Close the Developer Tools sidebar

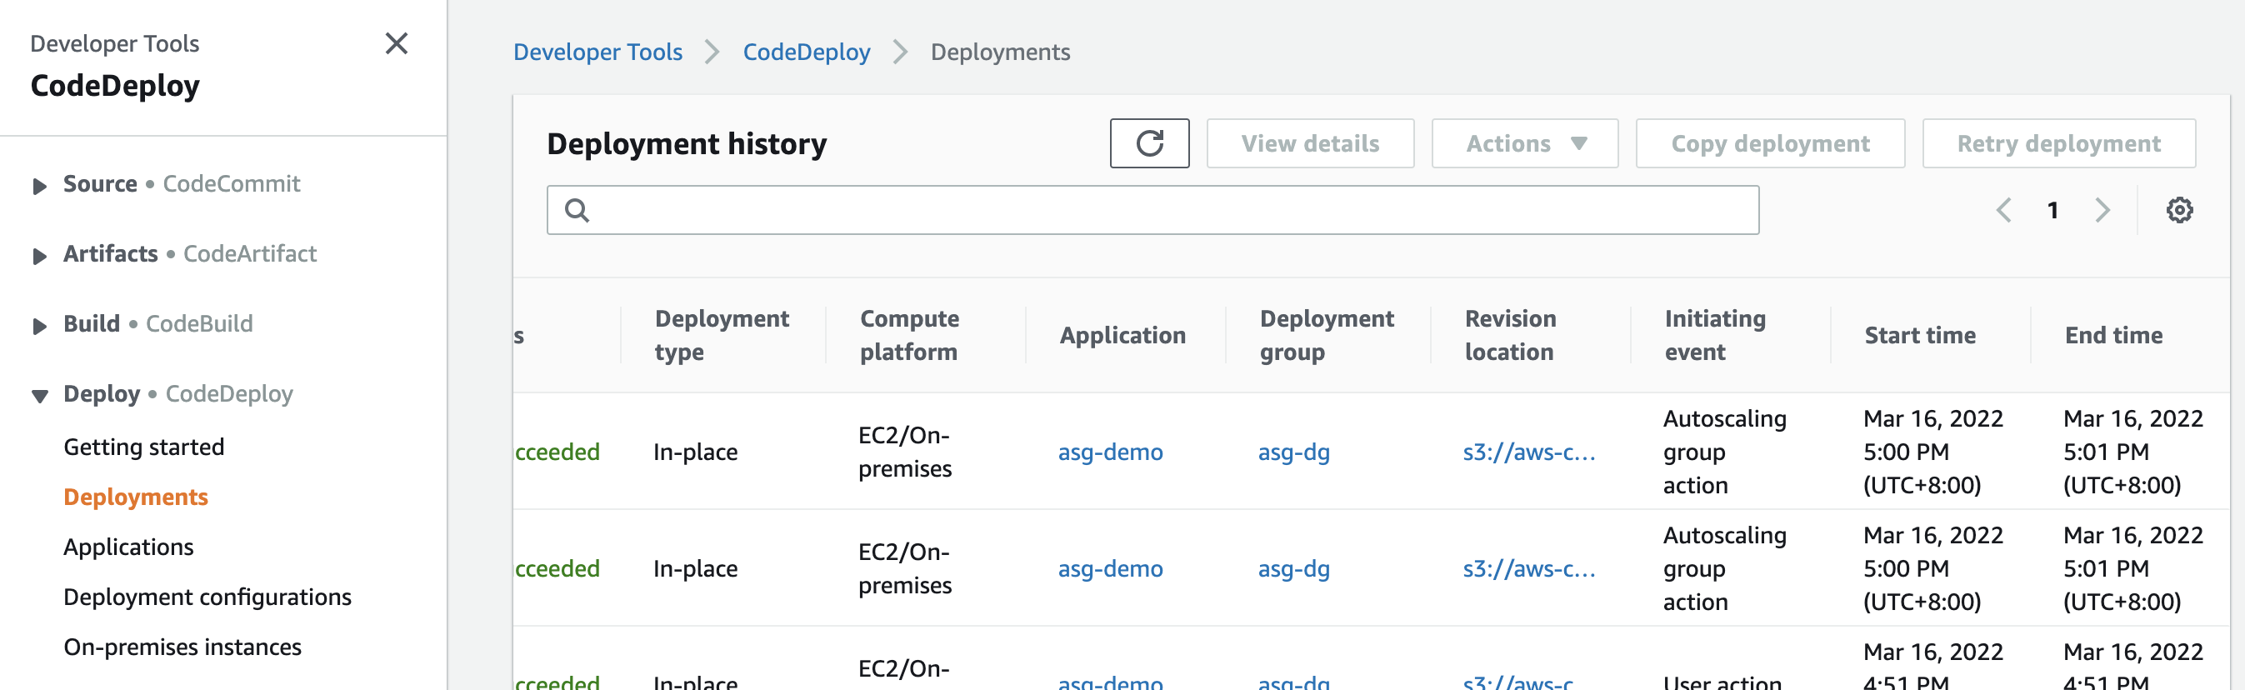pos(397,43)
